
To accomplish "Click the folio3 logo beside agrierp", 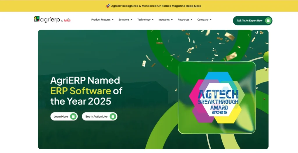I will [67, 20].
